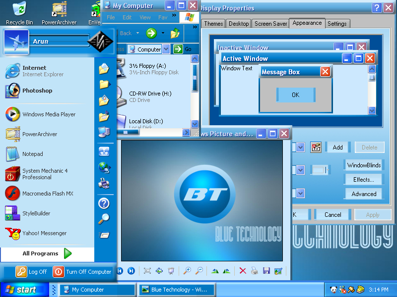Expand All Programs arrow in Start menu
Screen dimensions: 397x297
67,253
